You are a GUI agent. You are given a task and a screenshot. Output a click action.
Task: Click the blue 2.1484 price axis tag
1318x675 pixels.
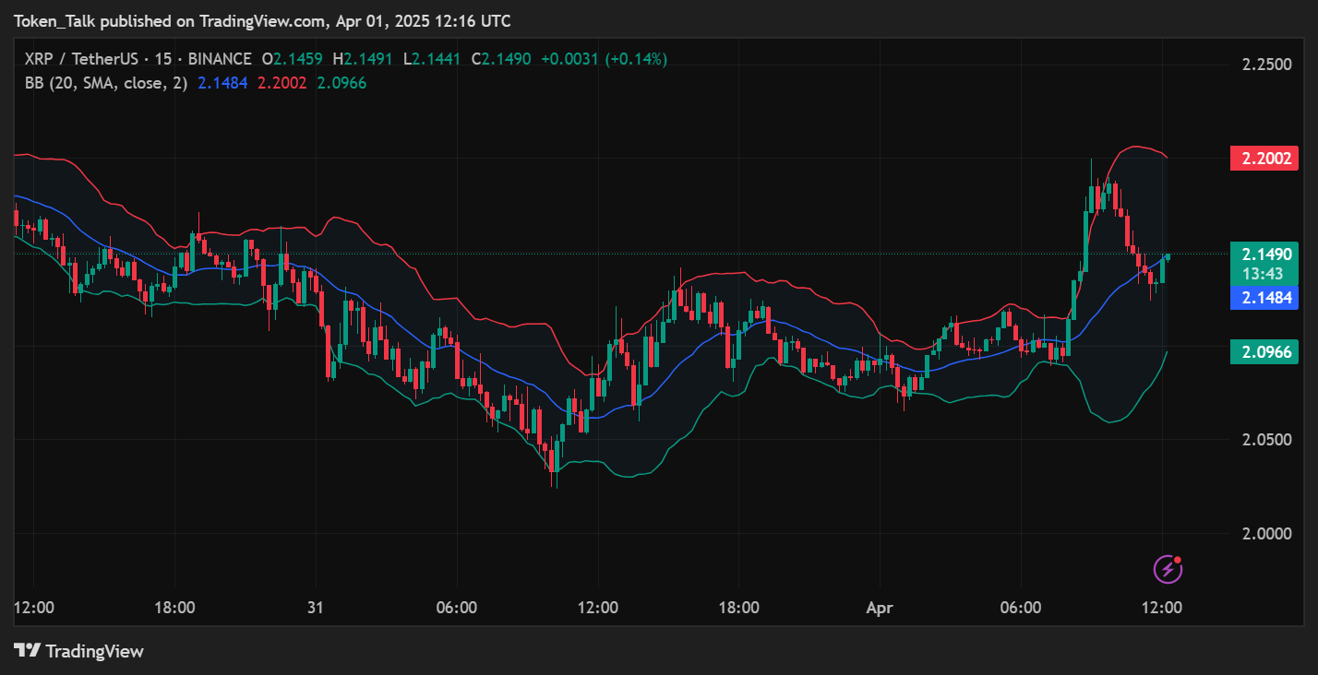point(1264,297)
